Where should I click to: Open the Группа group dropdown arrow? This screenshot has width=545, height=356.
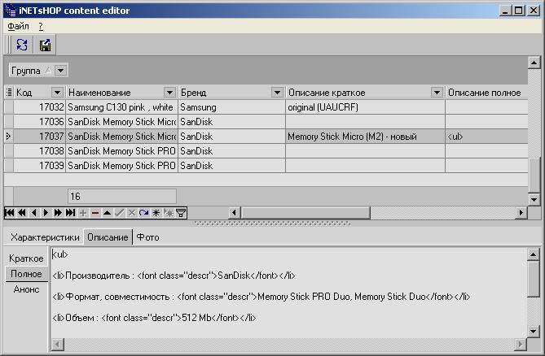click(x=60, y=71)
